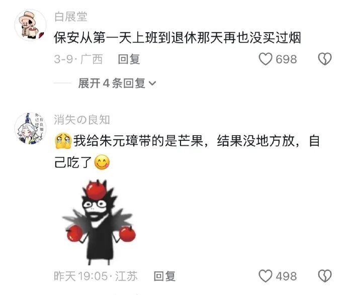
Task: View the apple-holding character sticker image
Action: [99, 222]
